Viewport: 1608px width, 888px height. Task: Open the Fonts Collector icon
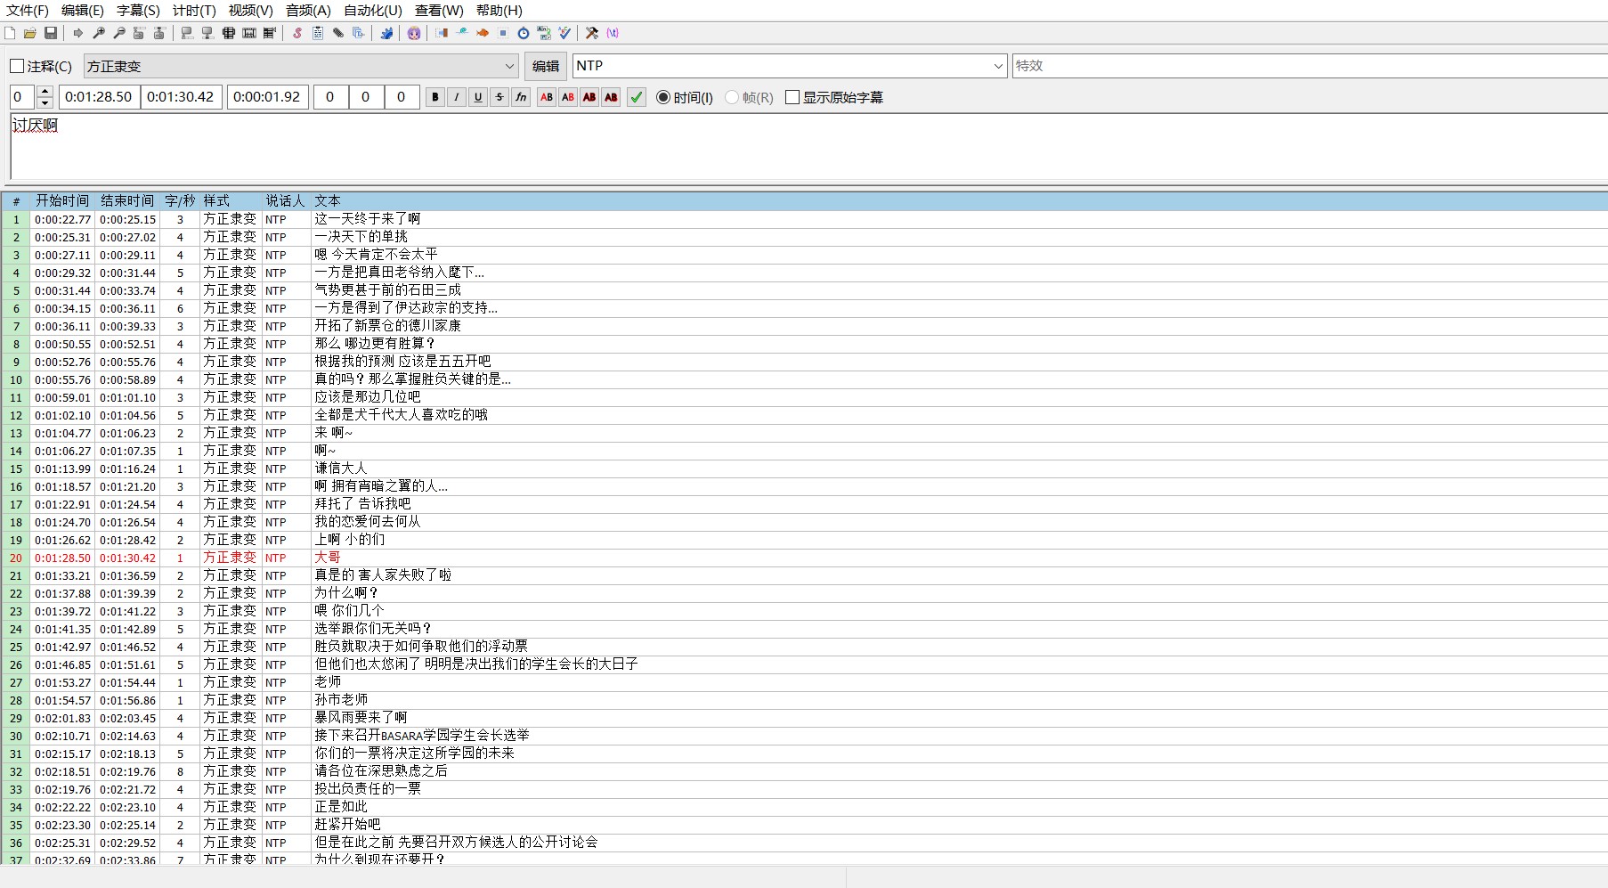[x=359, y=33]
